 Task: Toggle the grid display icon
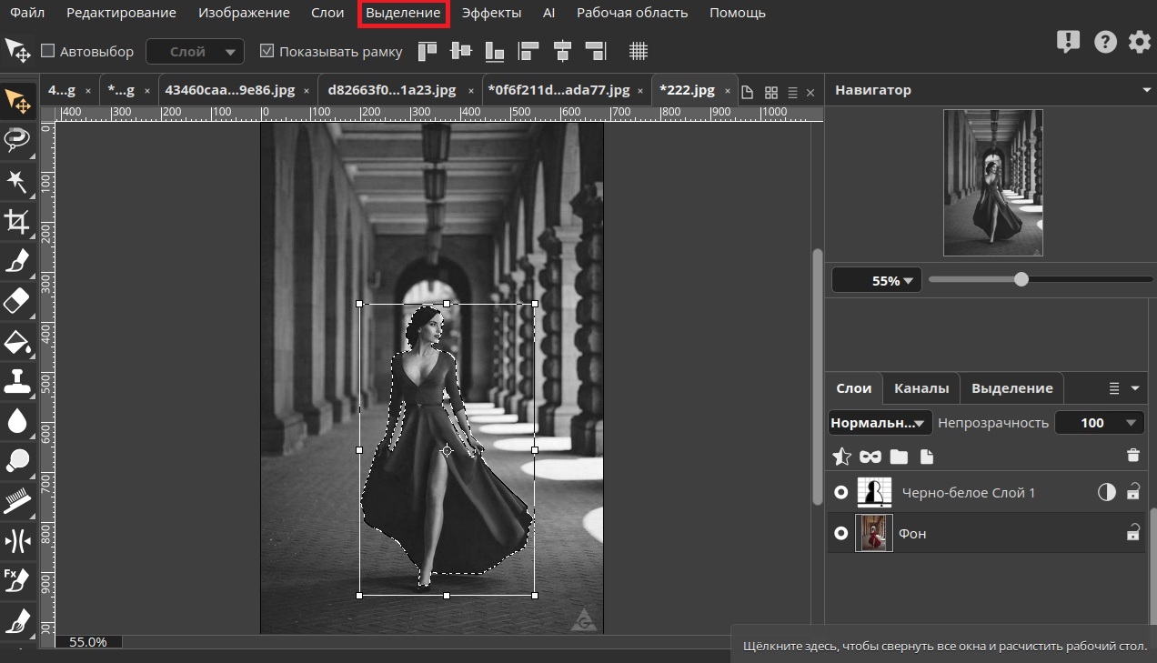639,51
